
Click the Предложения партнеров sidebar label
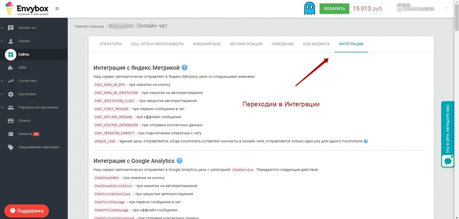(39, 148)
